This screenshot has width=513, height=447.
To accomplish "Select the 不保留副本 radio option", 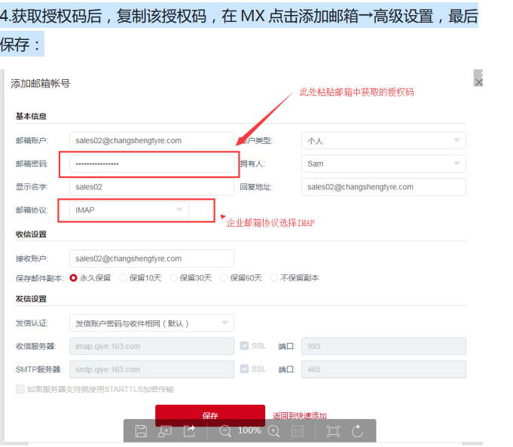I will click(x=274, y=277).
